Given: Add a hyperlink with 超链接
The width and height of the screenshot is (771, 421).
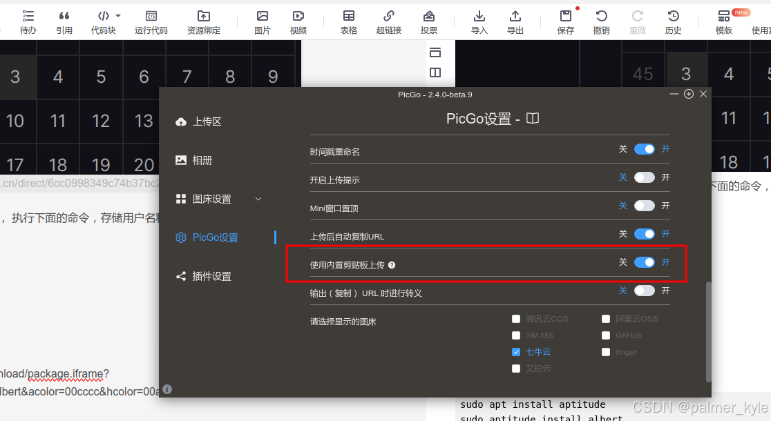Looking at the screenshot, I should tap(389, 23).
